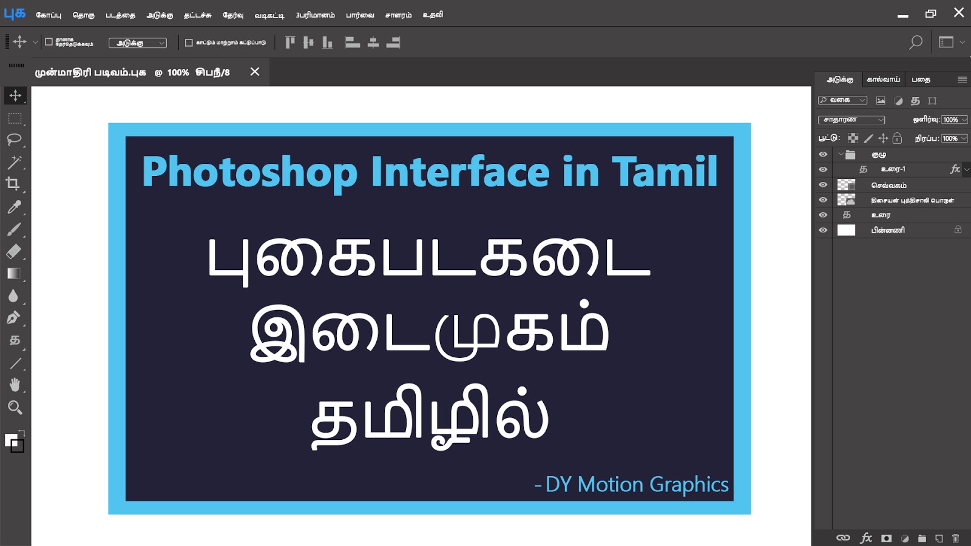Open the Move tool preset arrow in options bar
The height and width of the screenshot is (546, 971).
(35, 42)
